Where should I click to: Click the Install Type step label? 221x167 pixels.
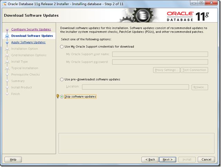[x=19, y=62]
